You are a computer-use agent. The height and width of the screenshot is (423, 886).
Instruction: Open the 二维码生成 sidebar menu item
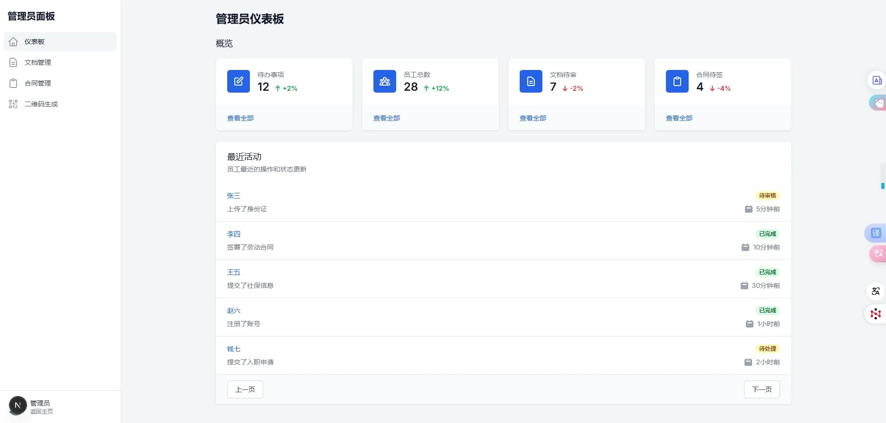pos(60,104)
